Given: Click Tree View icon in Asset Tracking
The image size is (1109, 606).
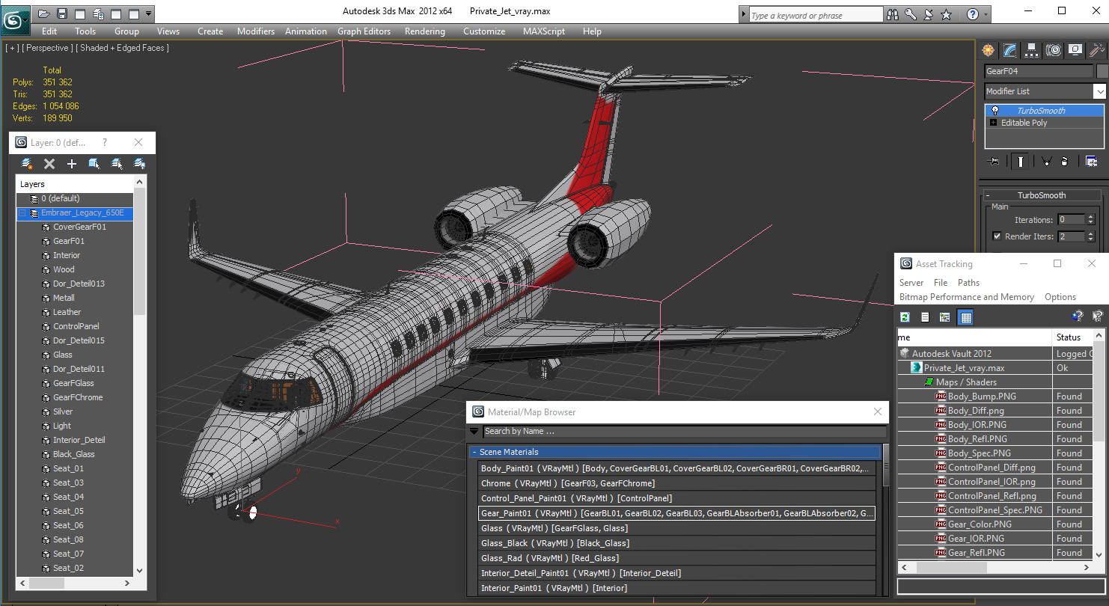Looking at the screenshot, I should (945, 317).
